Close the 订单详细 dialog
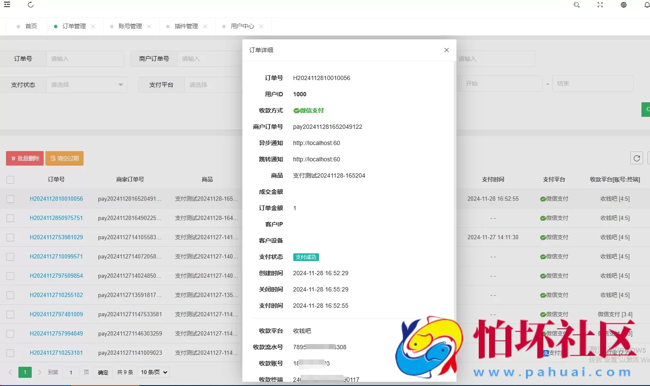650x386 pixels. coord(446,50)
